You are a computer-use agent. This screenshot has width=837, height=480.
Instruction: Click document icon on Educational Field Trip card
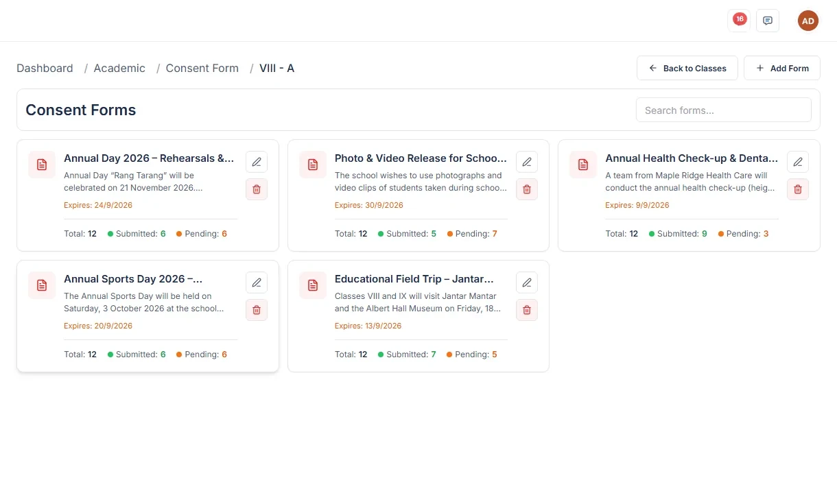click(x=313, y=285)
